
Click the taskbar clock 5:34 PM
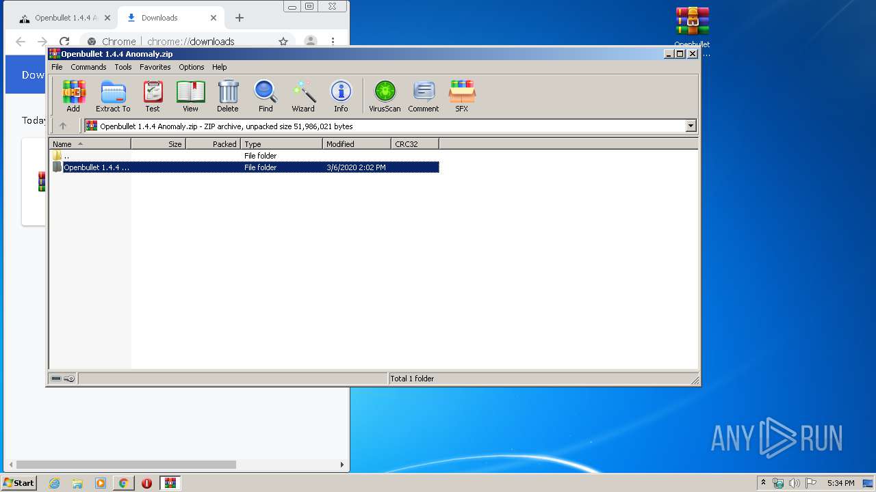click(840, 483)
